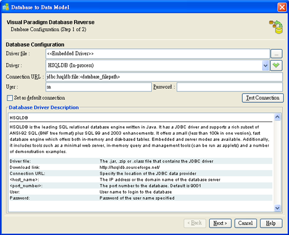Click the 'Download link:' row label
Image resolution: width=289 pixels, height=235 pixels.
click(x=25, y=167)
